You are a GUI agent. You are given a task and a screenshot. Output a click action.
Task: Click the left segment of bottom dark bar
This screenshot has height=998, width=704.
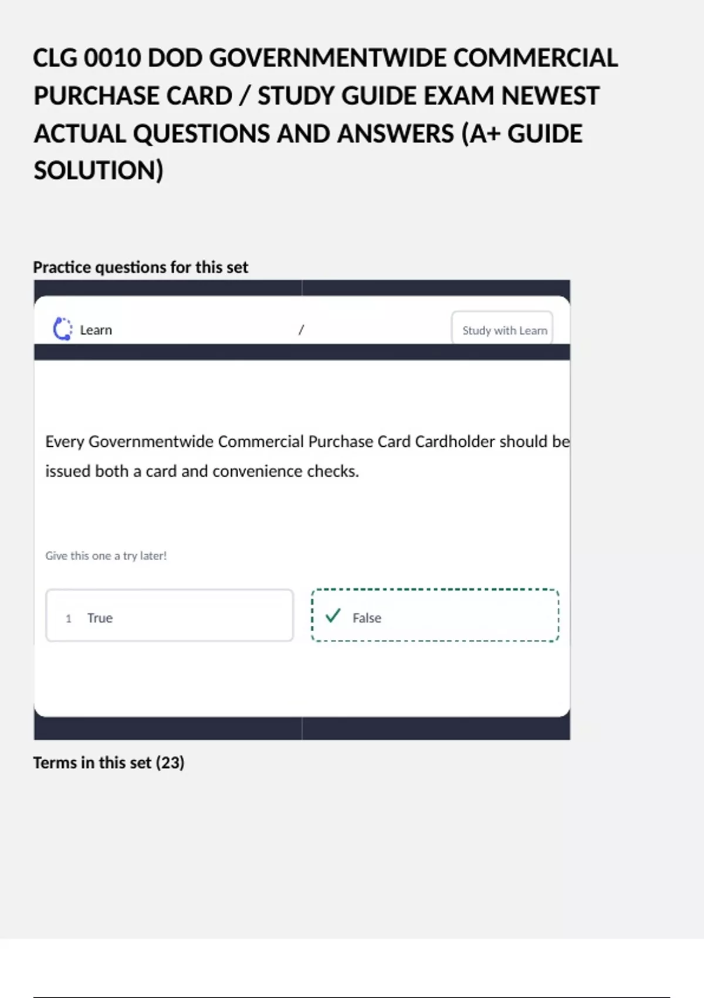click(x=168, y=729)
